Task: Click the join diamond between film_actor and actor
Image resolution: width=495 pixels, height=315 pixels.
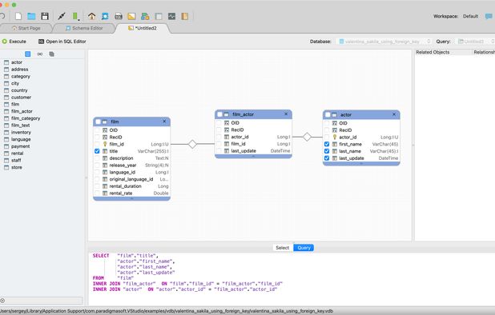Action: tap(307, 137)
